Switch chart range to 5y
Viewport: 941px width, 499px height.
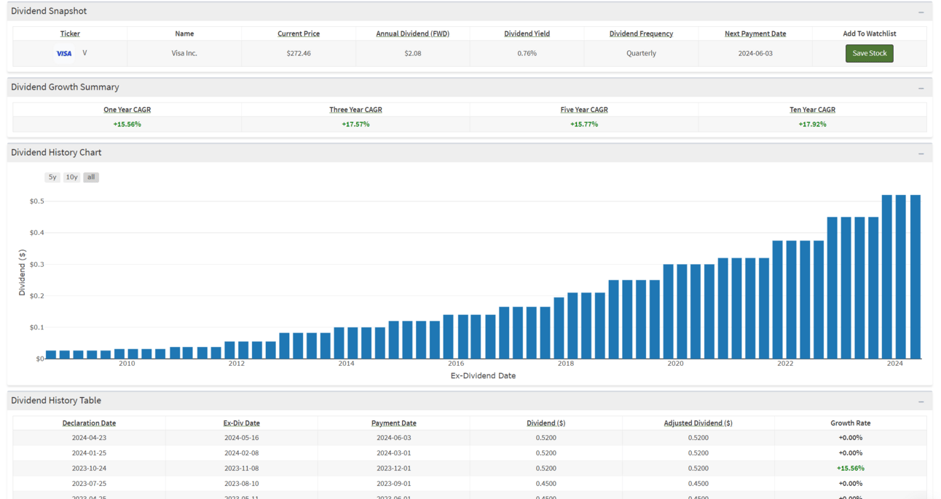(52, 177)
